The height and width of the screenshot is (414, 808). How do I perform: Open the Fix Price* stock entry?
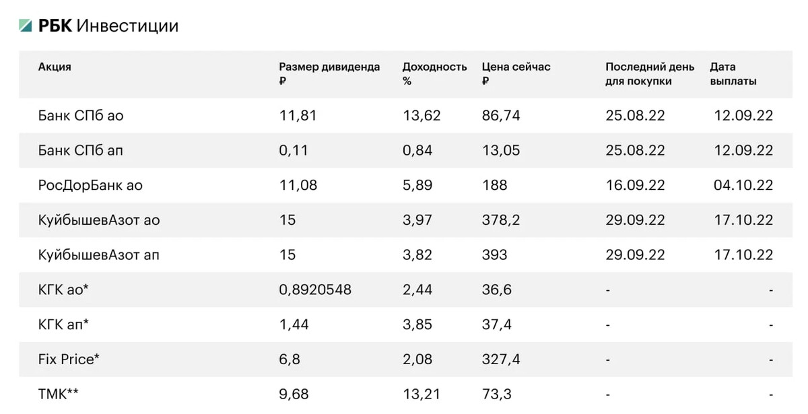coord(69,360)
